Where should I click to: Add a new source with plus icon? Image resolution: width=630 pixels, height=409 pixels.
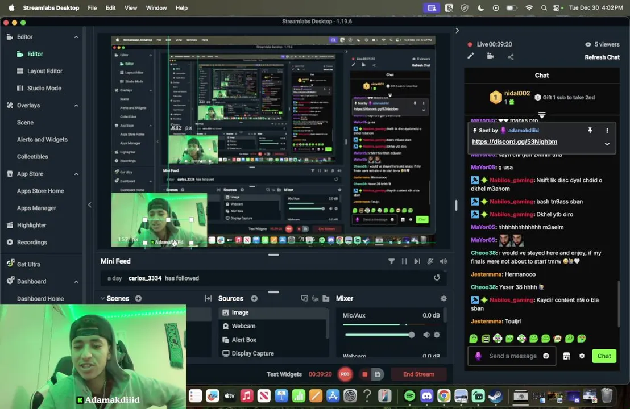click(254, 299)
